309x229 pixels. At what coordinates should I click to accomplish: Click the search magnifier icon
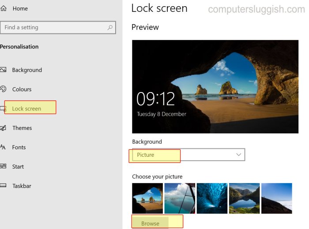110,27
